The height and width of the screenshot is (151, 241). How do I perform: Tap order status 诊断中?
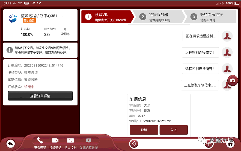[x=29, y=87]
